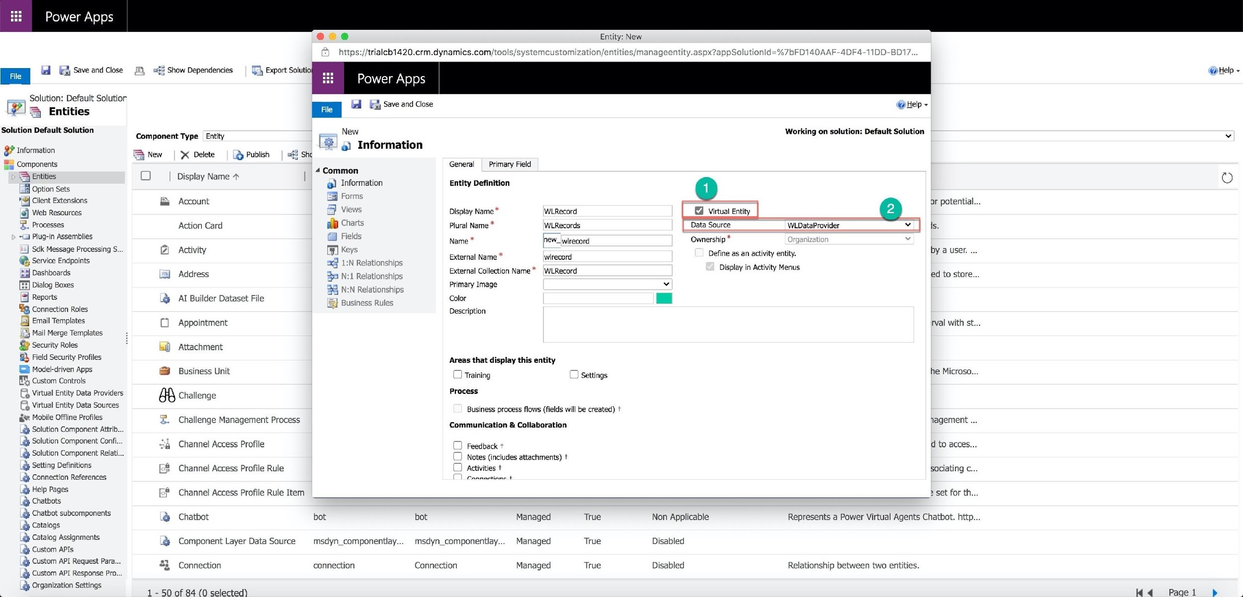Viewport: 1243px width, 597px height.
Task: Click the save disk icon in Entity dialog toolbar
Action: coord(356,104)
